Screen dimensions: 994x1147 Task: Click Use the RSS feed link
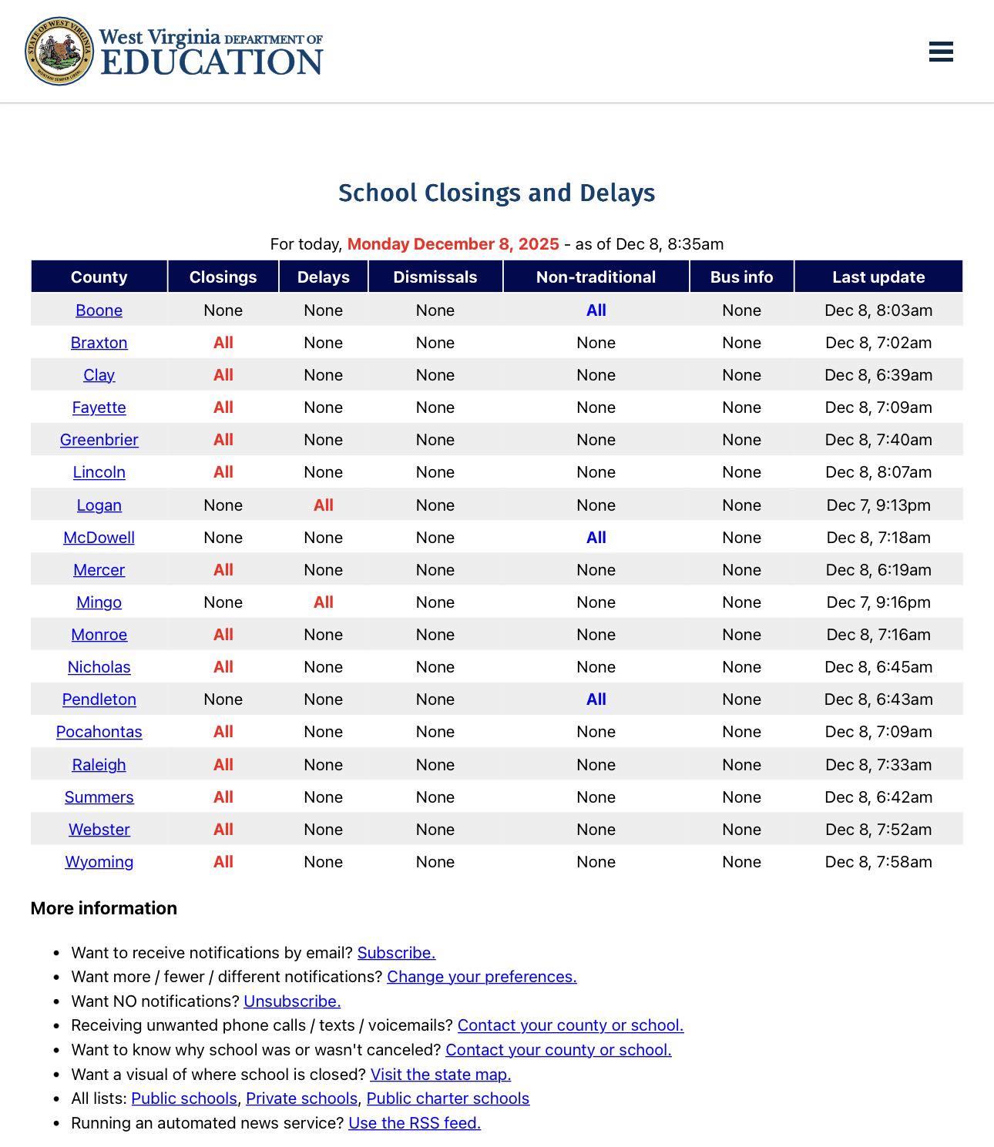[x=415, y=1123]
